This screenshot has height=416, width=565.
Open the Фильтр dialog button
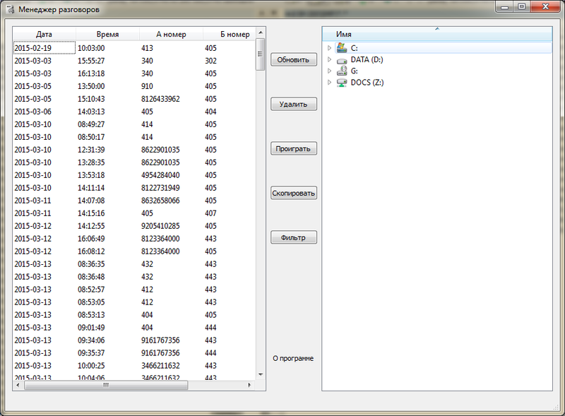click(x=294, y=237)
